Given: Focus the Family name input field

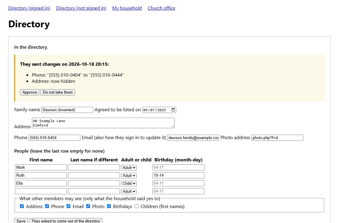Looking at the screenshot, I should click(x=67, y=110).
